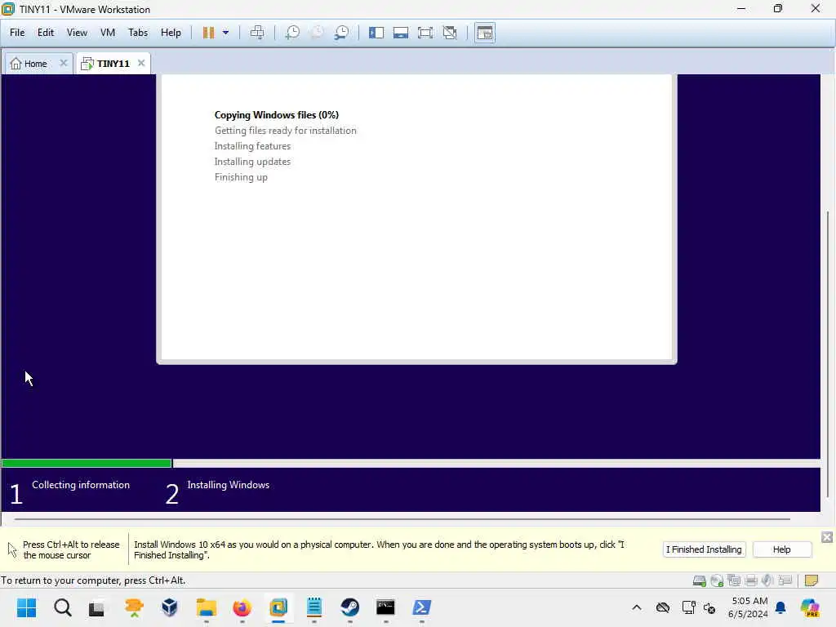
Task: Open the Edit menu
Action: tap(46, 33)
